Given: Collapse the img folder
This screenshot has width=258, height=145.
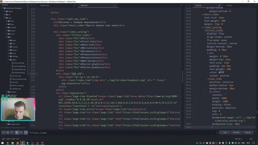Looking at the screenshot, I should (x=4, y=18).
